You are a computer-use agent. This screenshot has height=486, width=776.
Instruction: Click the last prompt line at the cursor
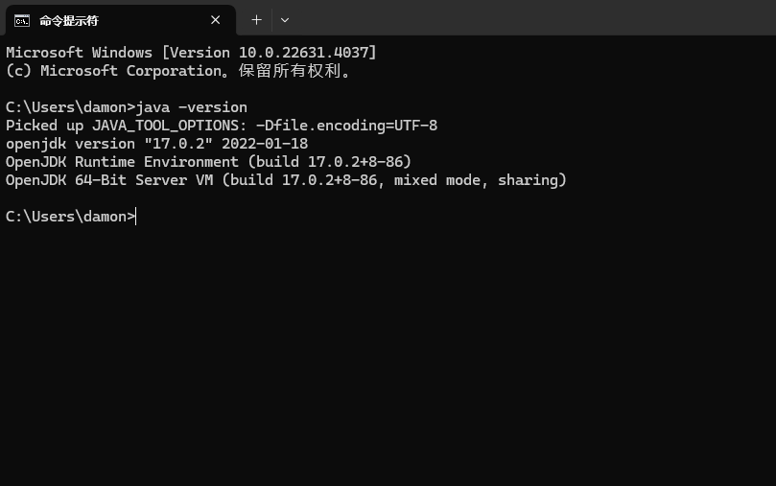(x=137, y=217)
